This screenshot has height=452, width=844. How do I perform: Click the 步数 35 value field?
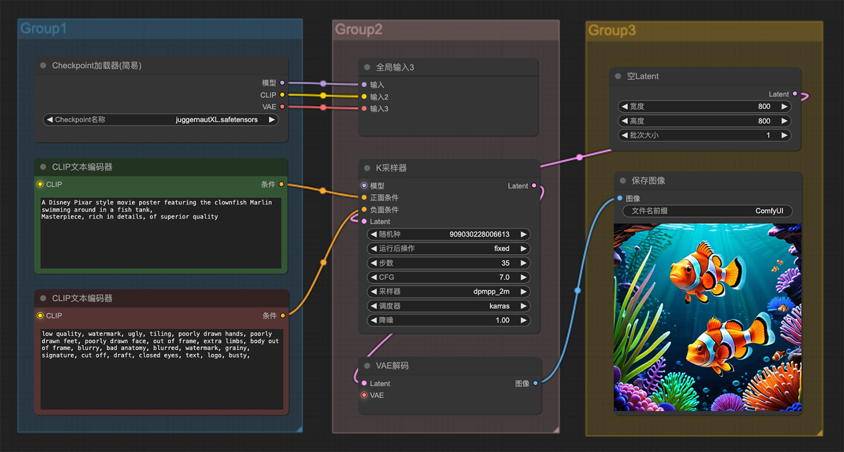click(x=448, y=263)
